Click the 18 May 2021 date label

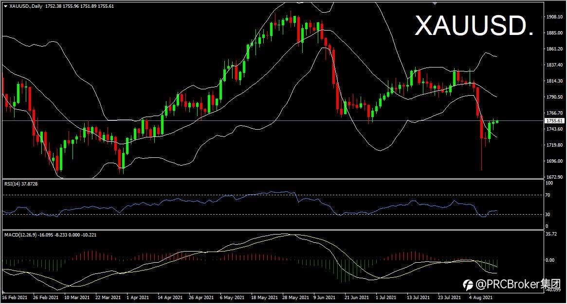coord(264,298)
